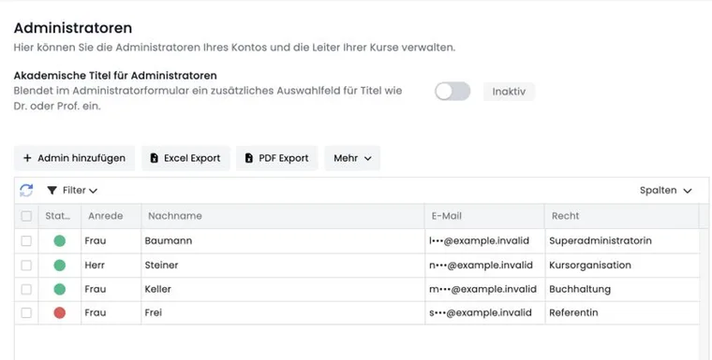Viewport: 712px width, 360px height.
Task: Click Herr in the Steiner row
Action: pos(95,266)
